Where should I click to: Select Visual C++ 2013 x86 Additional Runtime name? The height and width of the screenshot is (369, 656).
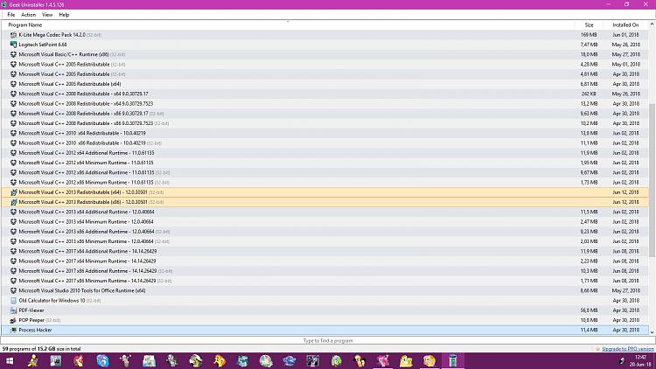click(x=87, y=232)
